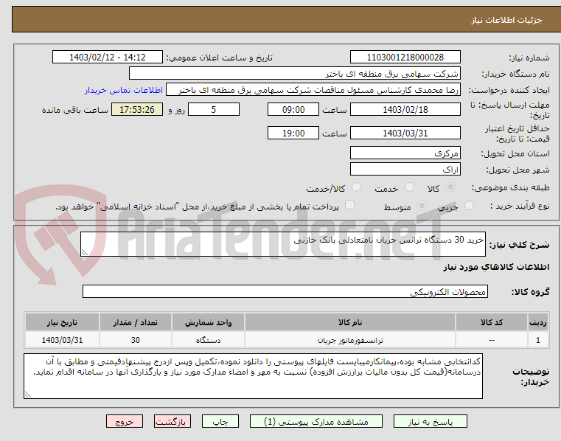Click the ترانسفورماتور جریان item cell

pos(350,340)
